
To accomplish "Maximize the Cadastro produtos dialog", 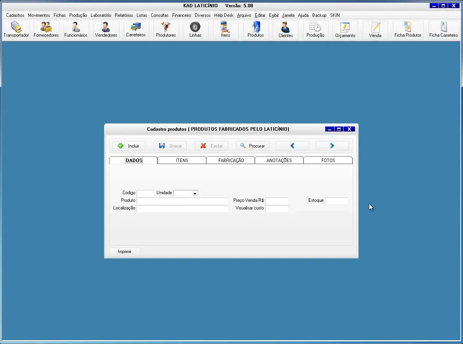I will (x=339, y=129).
